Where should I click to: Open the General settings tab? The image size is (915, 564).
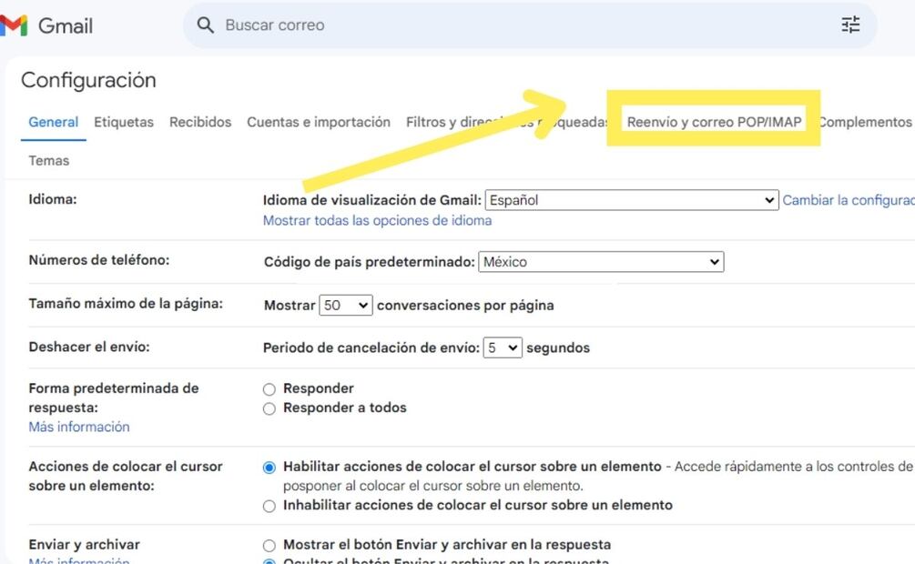coord(54,122)
